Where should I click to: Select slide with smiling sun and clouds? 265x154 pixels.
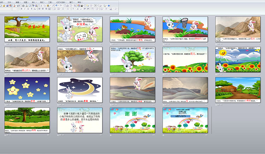pos(238,60)
